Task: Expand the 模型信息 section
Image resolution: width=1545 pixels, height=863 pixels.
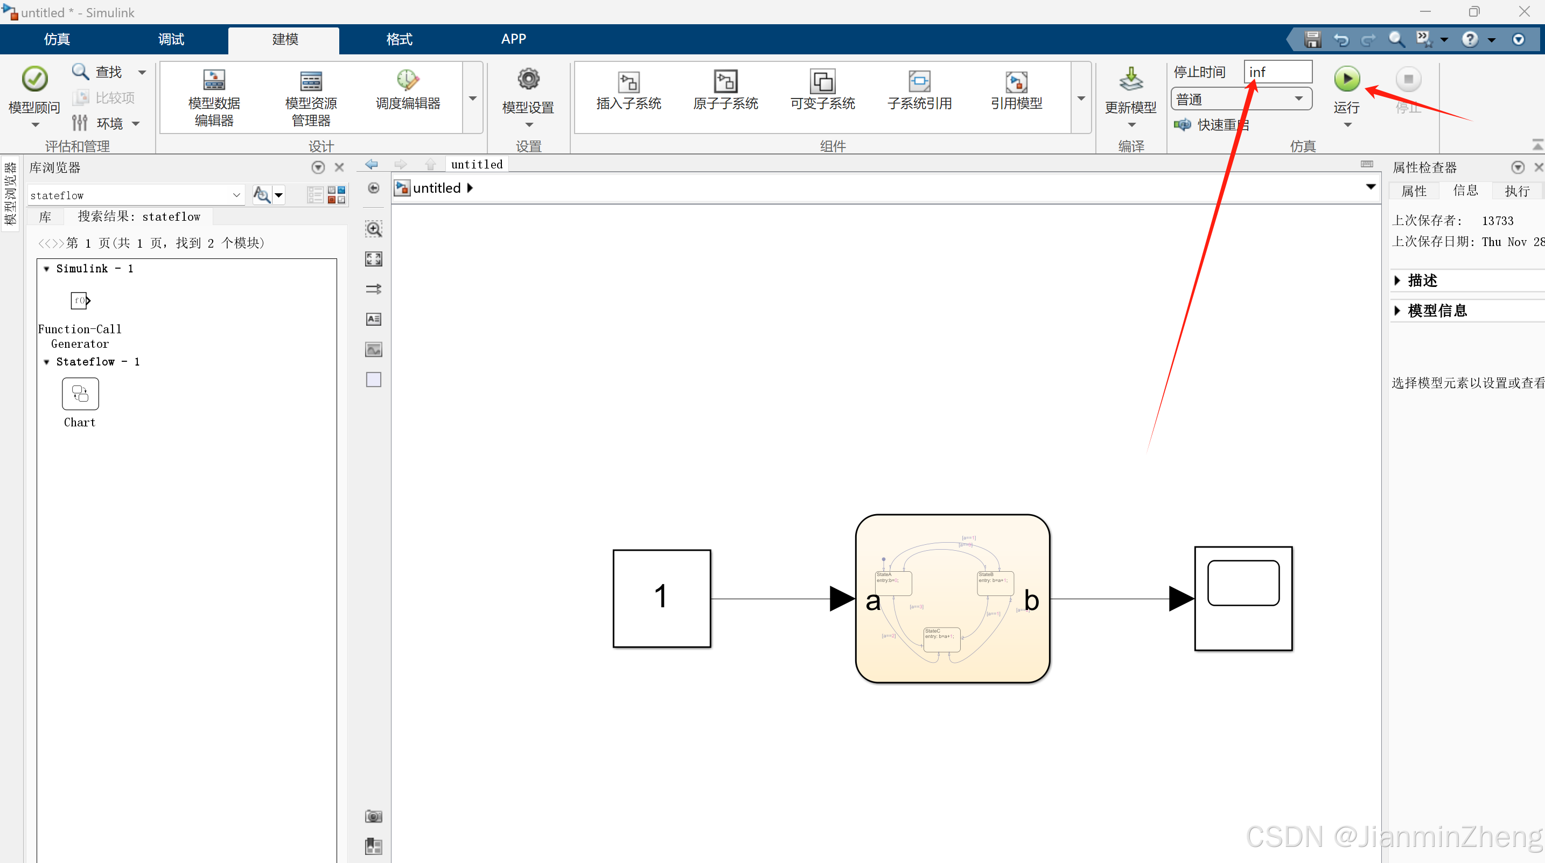Action: 1397,310
